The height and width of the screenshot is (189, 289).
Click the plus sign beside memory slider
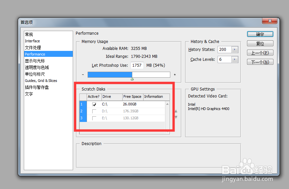click(175, 74)
